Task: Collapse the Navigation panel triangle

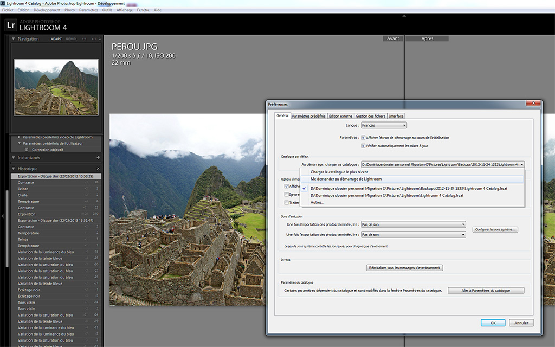Action: pyautogui.click(x=14, y=39)
